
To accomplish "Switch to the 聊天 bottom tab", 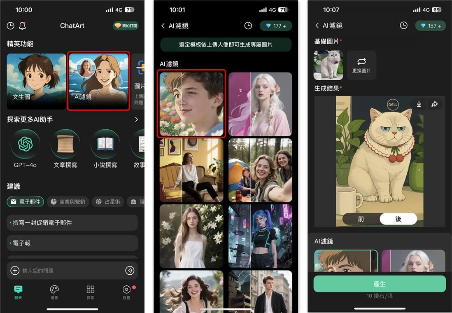I will tap(18, 292).
